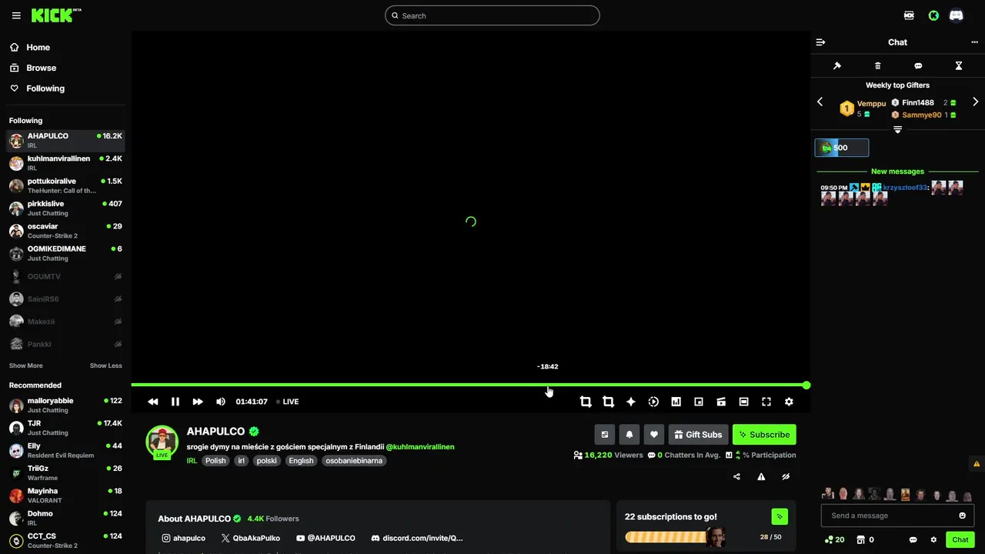
Task: Click the hourglass icon in chat toolbar
Action: pyautogui.click(x=959, y=66)
